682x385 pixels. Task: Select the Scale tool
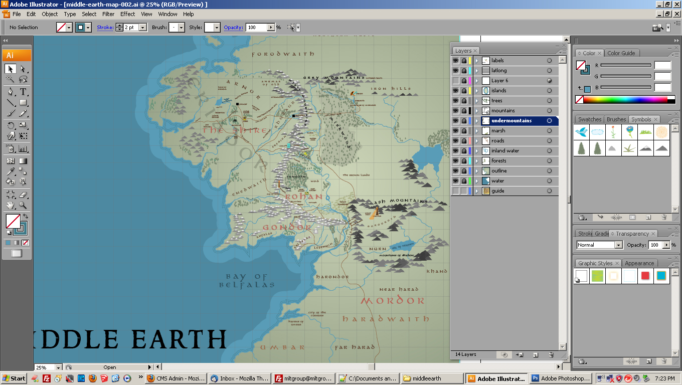point(23,125)
